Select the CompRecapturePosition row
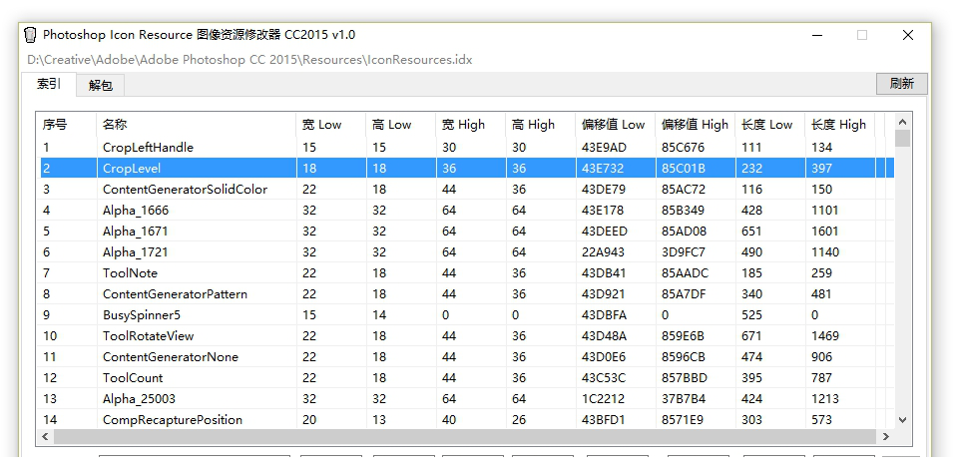The width and height of the screenshot is (953, 475). coord(467,420)
